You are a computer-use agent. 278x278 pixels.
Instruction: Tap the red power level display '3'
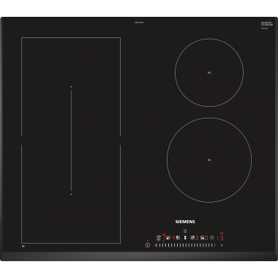pyautogui.click(x=197, y=238)
